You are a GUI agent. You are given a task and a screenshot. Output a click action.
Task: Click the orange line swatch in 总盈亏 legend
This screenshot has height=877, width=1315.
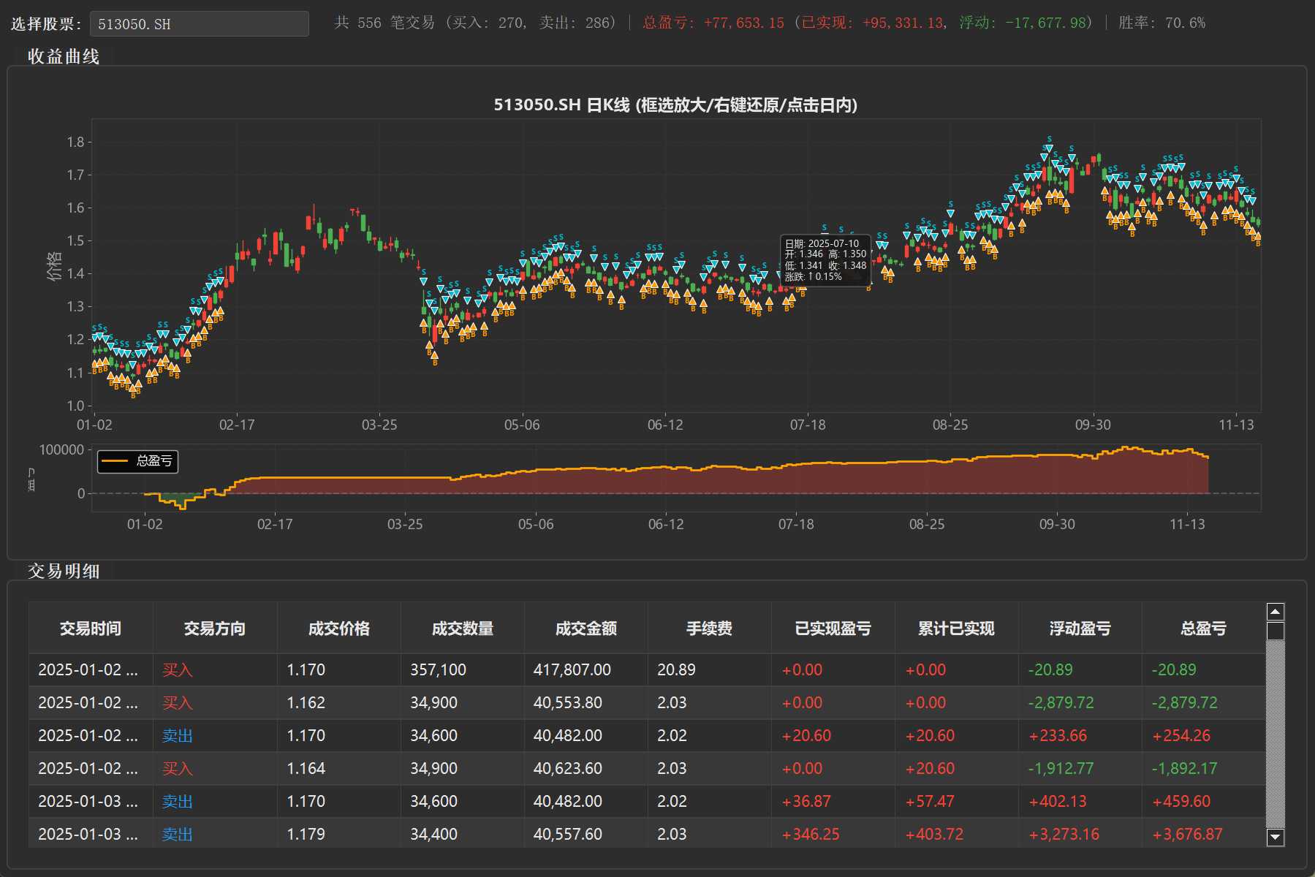[x=115, y=461]
